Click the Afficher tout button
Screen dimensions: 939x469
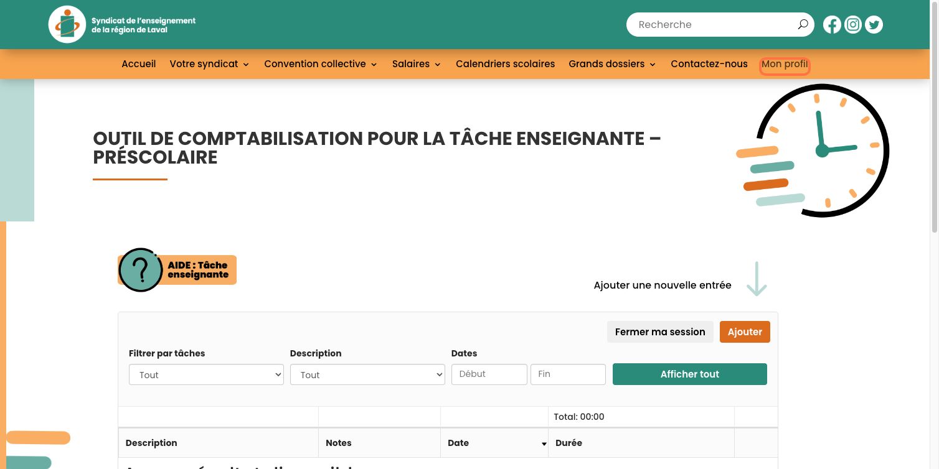(x=689, y=374)
